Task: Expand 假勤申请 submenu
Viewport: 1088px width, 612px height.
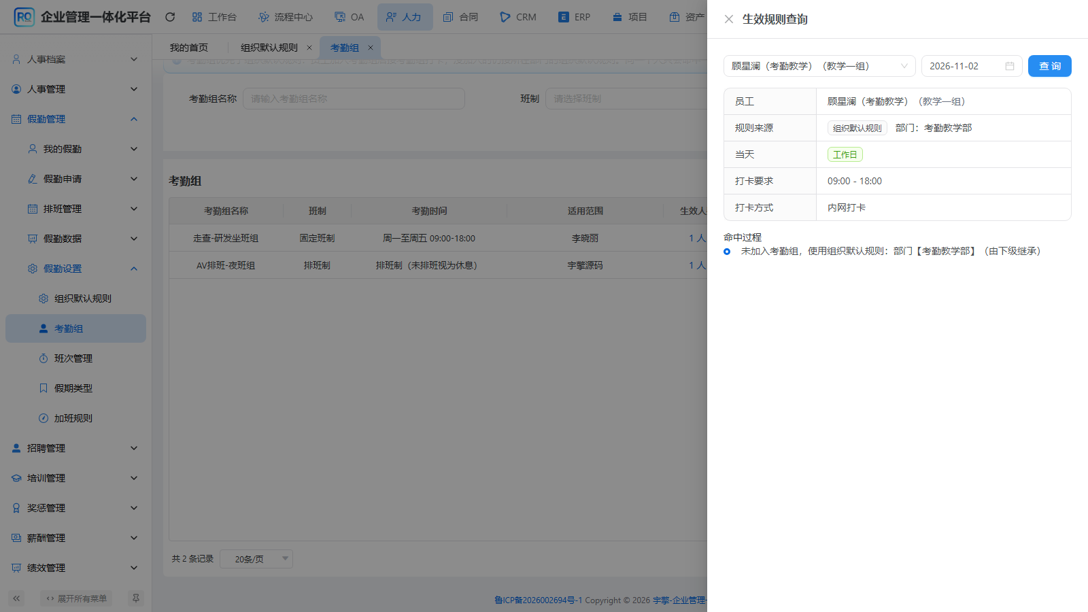Action: pos(75,179)
